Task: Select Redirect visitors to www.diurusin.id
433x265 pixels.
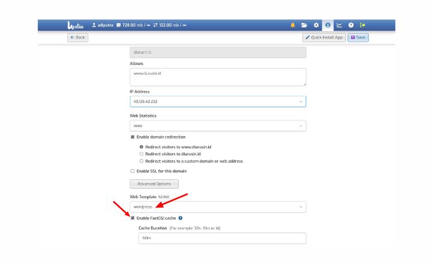Action: 141,147
